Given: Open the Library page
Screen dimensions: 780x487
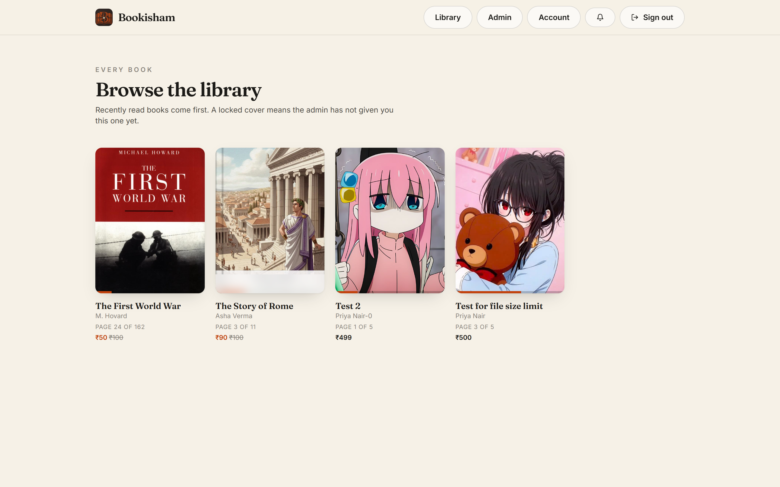Looking at the screenshot, I should (448, 17).
